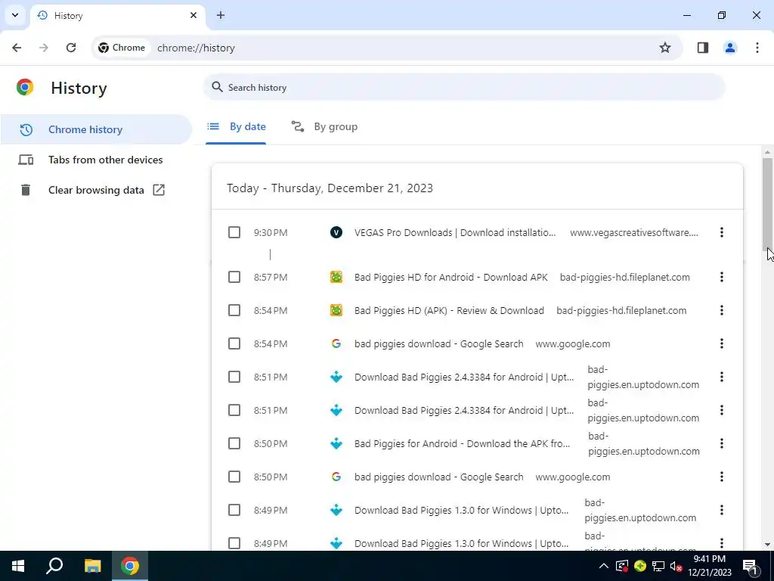Go back using the browser back arrow
774x581 pixels.
point(17,48)
